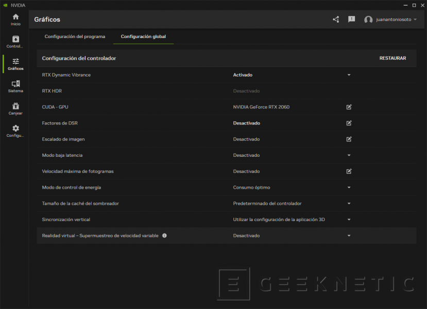Click Tamaño de la caché del sombreador label

point(80,204)
